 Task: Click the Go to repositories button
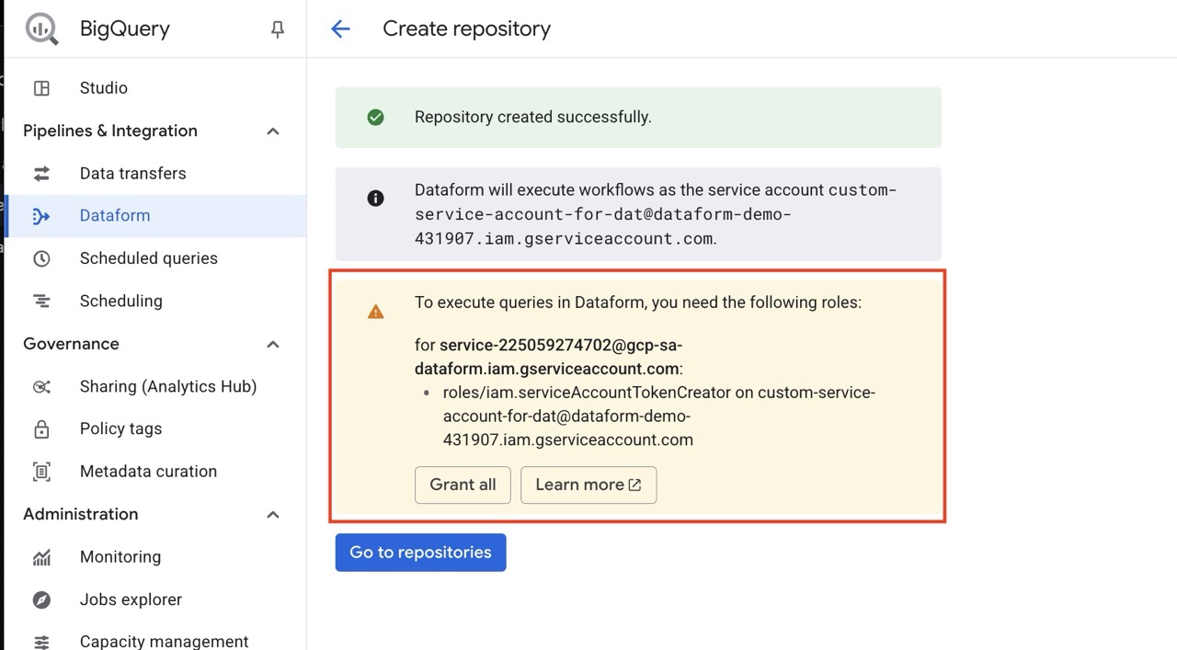pyautogui.click(x=420, y=553)
